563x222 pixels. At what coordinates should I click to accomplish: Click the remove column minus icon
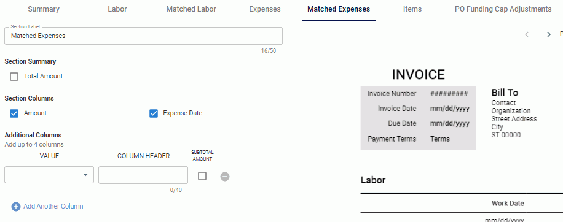coord(225,177)
